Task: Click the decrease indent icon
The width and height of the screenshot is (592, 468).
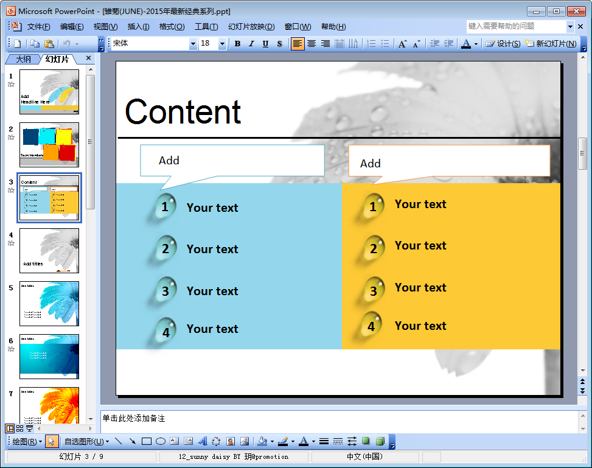Action: tap(434, 44)
